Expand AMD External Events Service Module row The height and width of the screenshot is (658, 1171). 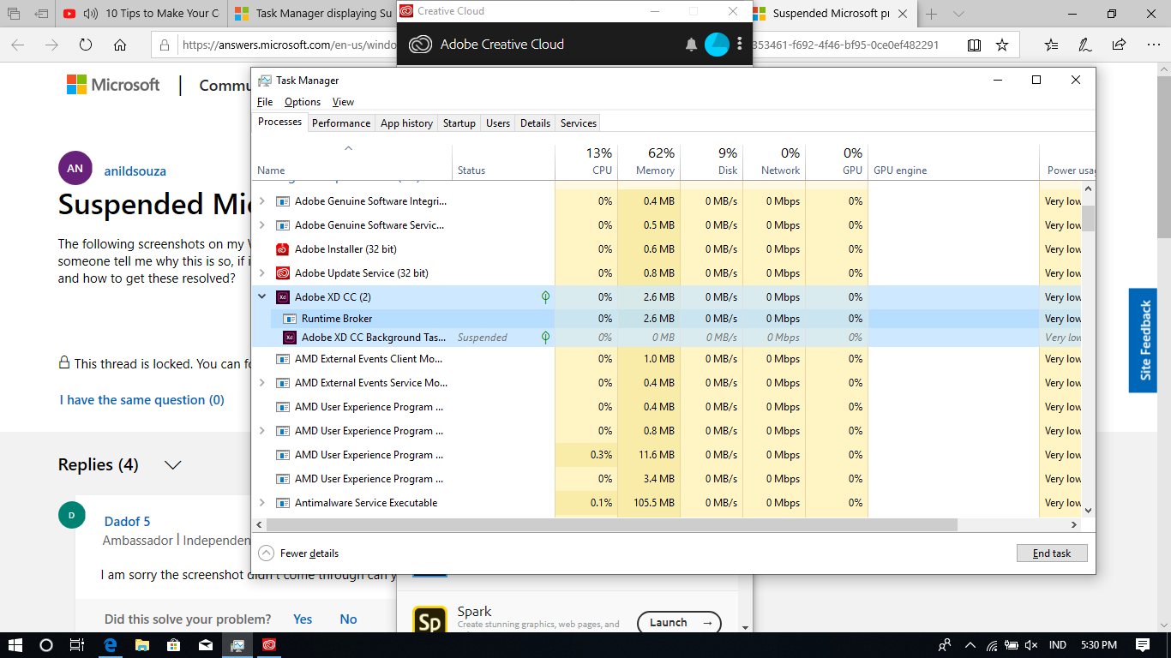(x=262, y=383)
